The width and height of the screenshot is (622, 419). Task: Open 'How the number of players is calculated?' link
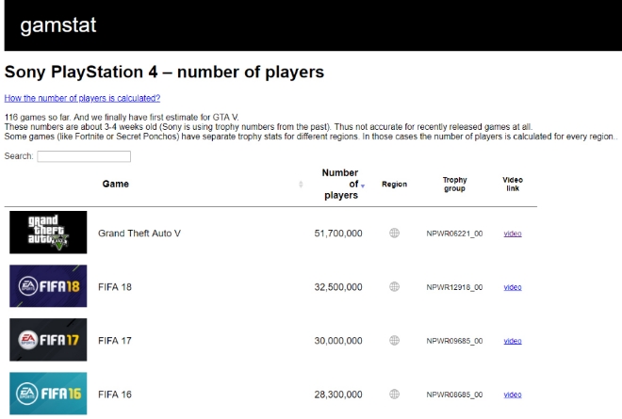(82, 98)
